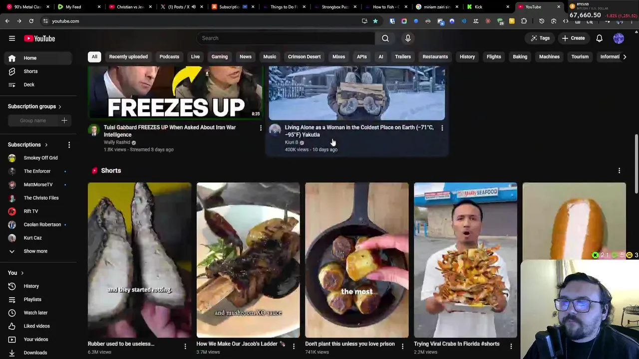The height and width of the screenshot is (359, 639).
Task: Click the Tags extension button
Action: pyautogui.click(x=540, y=38)
